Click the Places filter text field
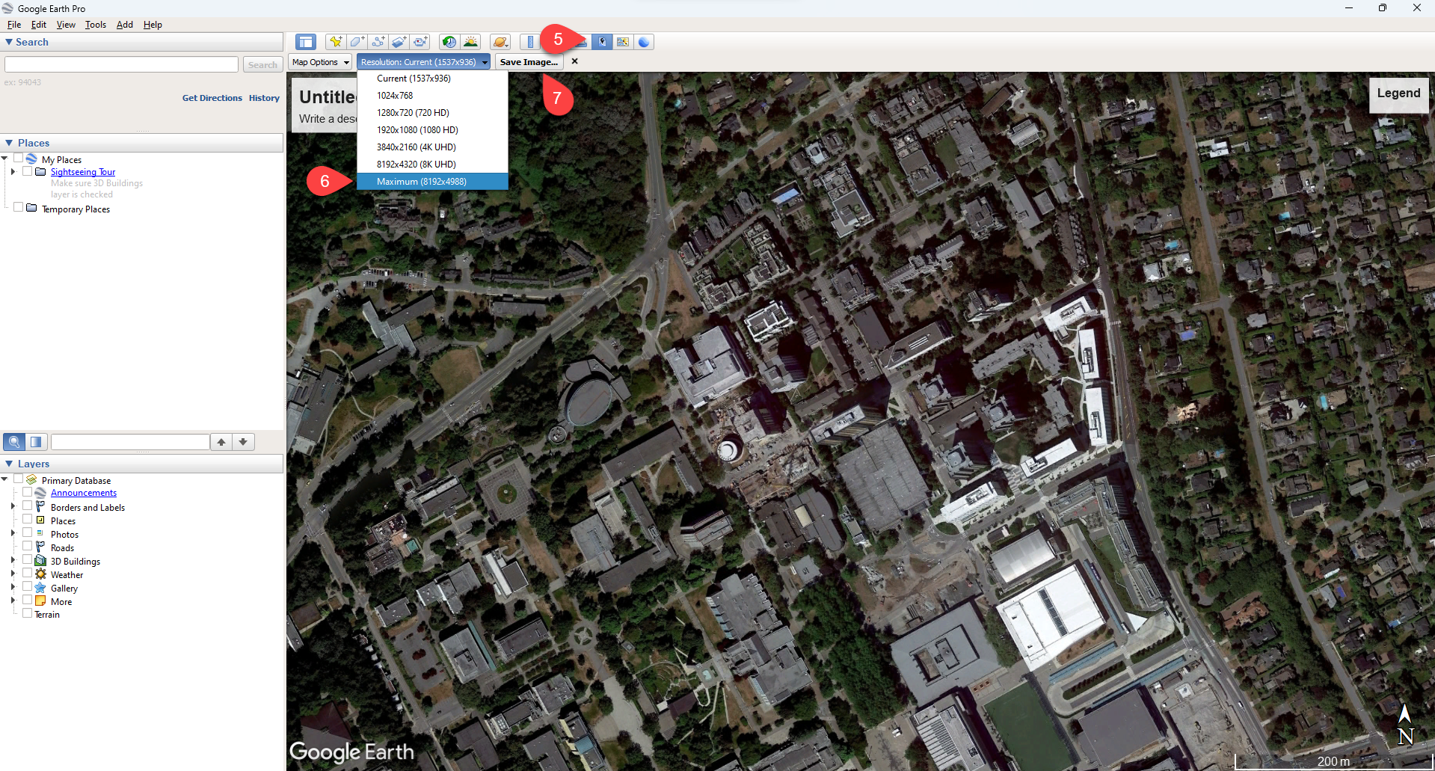The image size is (1435, 771). (x=130, y=442)
